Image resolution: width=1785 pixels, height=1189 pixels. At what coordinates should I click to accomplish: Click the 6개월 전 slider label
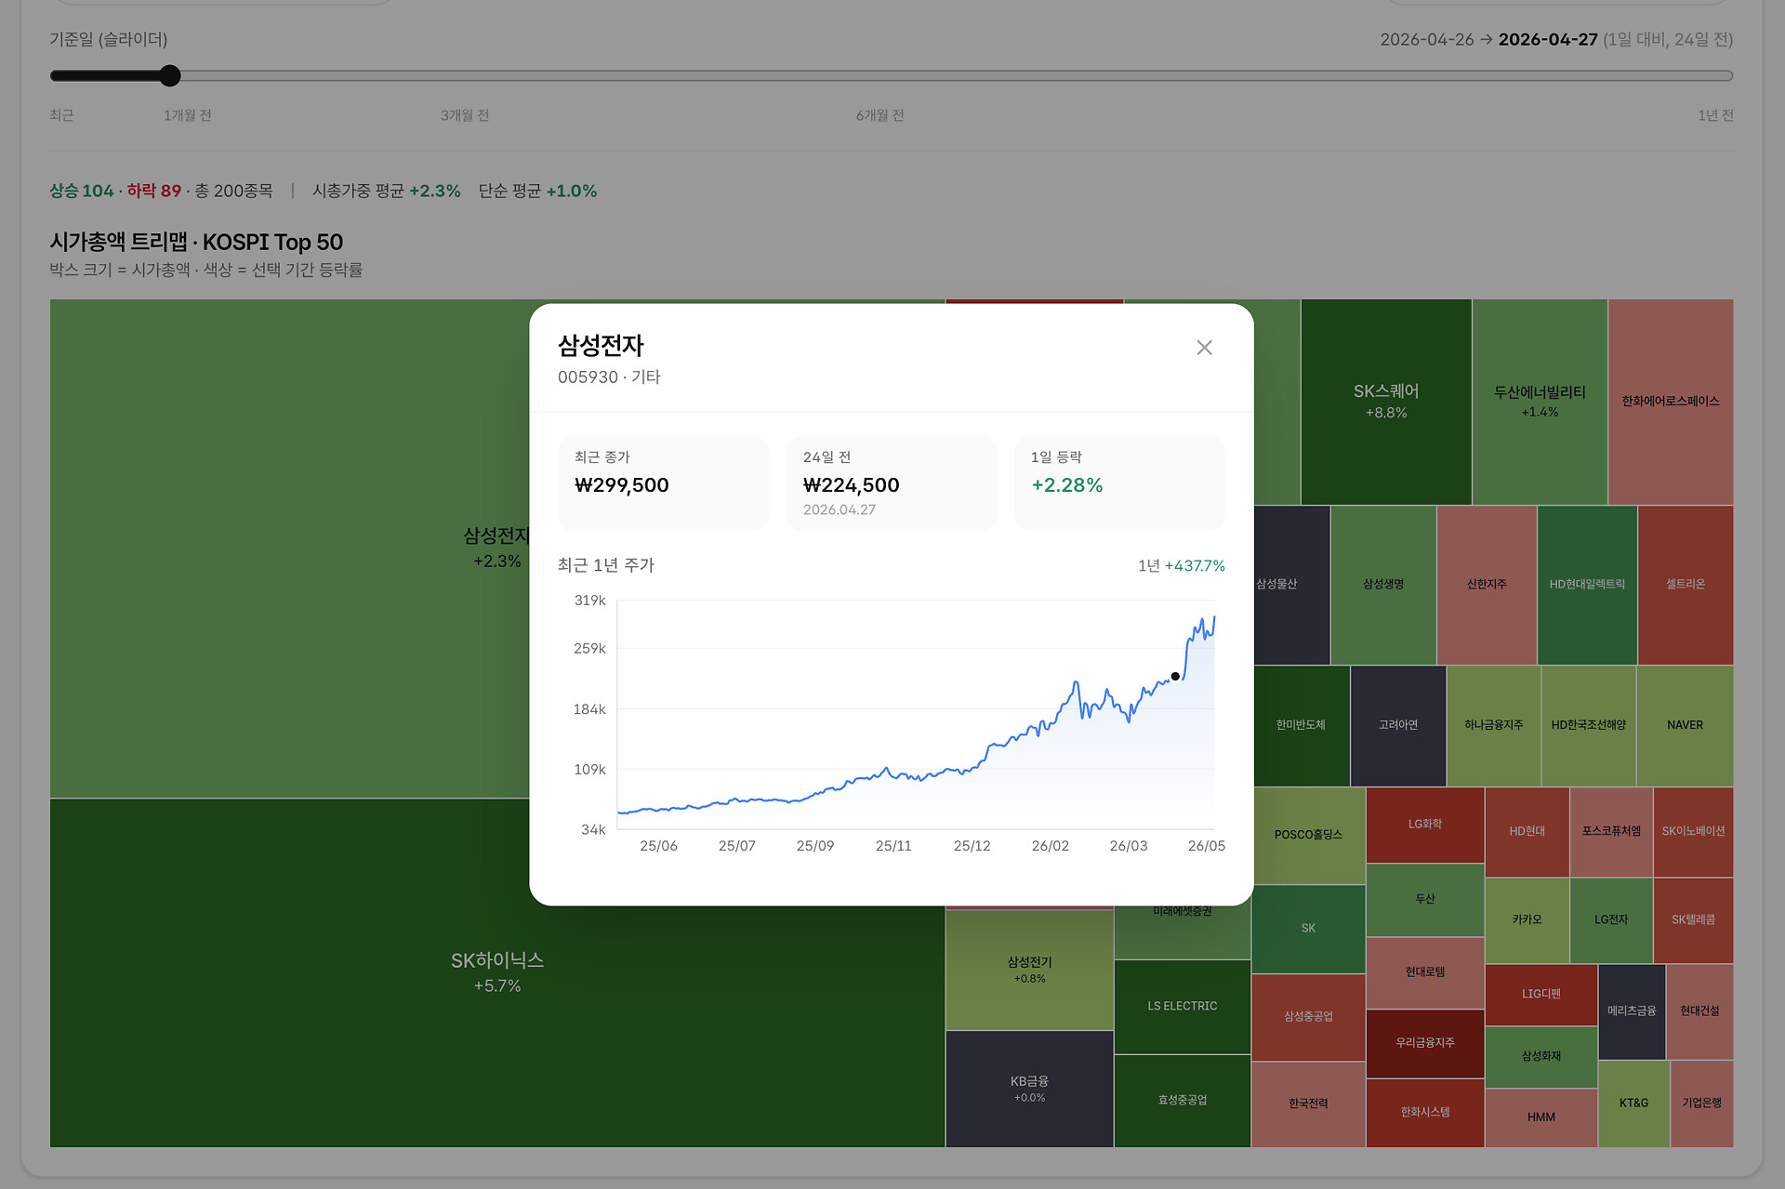879,115
